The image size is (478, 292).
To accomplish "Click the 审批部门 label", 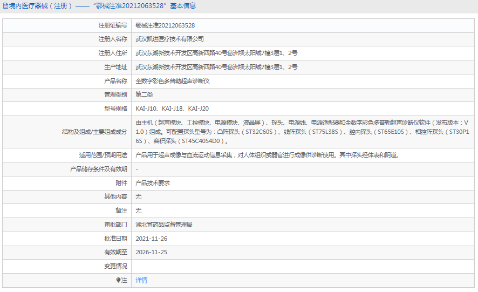I will [x=115, y=225].
